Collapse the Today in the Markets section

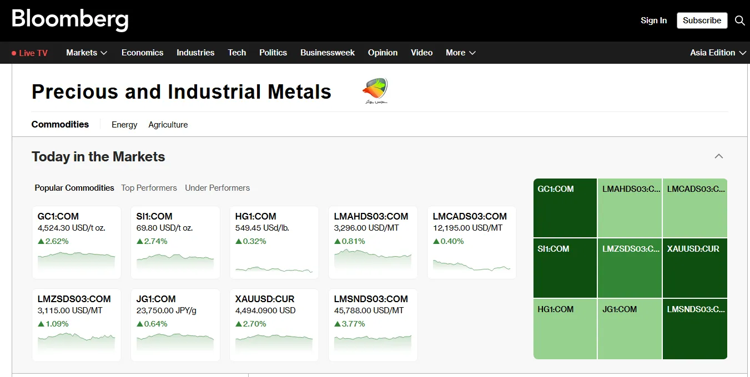click(719, 156)
